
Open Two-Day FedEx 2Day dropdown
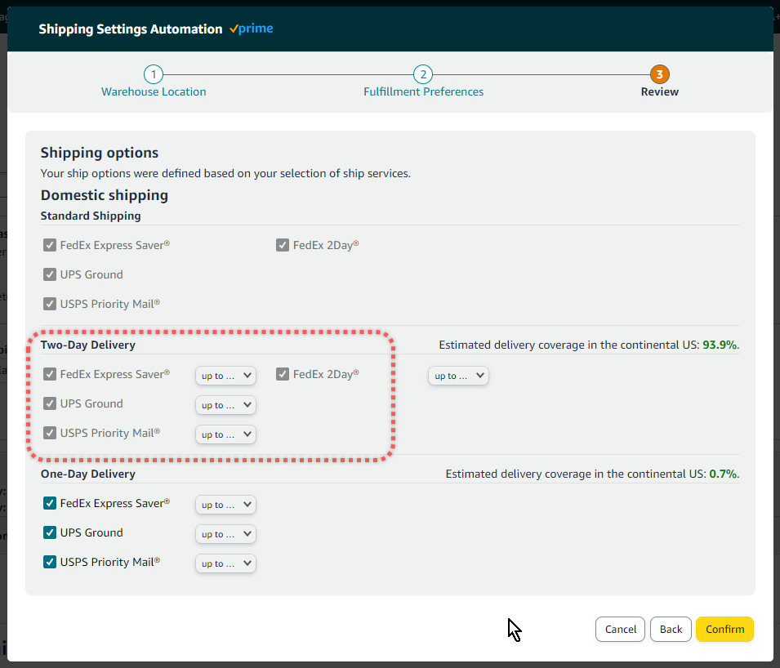(459, 376)
